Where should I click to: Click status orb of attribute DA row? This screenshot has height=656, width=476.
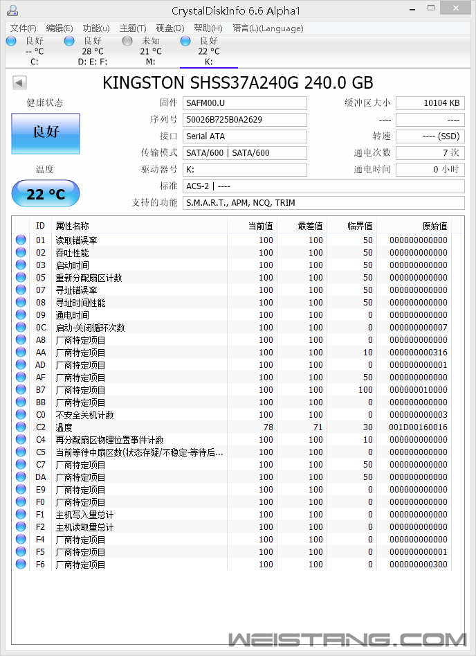click(21, 477)
